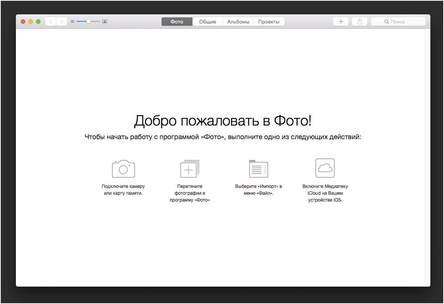Open the Share (export) icon in the toolbar
The image size is (444, 304).
(x=359, y=21)
